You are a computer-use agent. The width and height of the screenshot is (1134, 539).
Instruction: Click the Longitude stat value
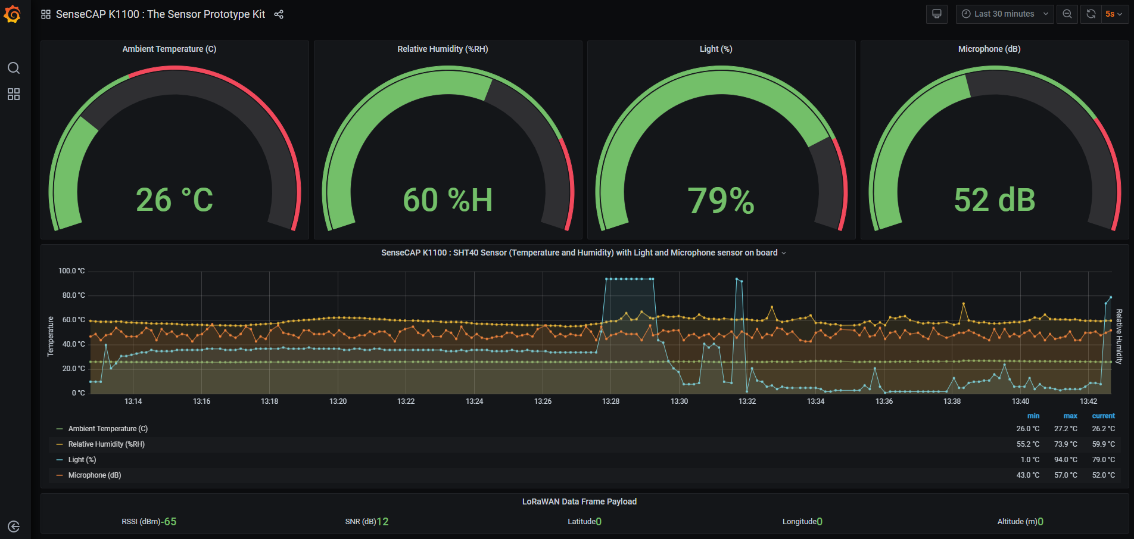pos(820,522)
